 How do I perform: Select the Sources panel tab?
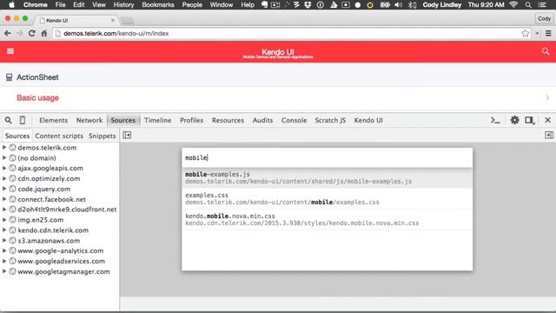coord(123,120)
